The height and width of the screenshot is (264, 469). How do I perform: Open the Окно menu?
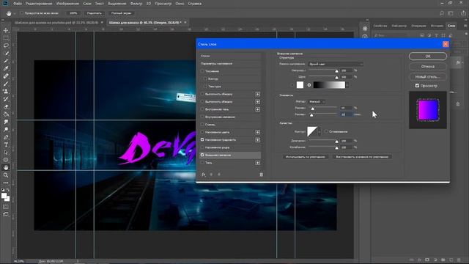[x=180, y=4]
